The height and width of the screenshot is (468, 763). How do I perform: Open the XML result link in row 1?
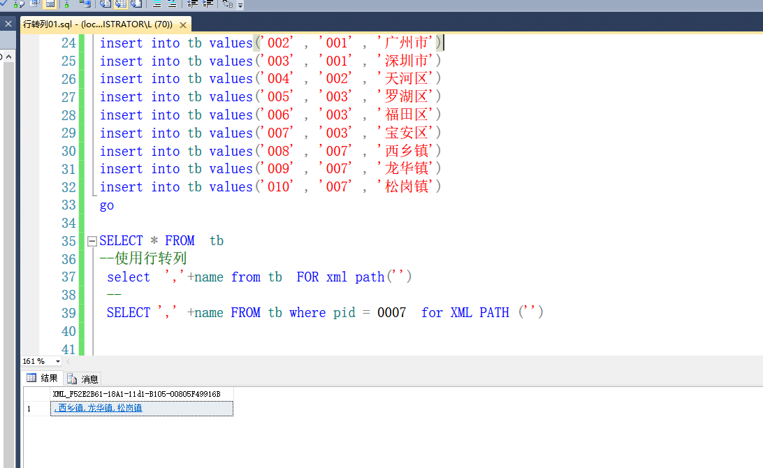[99, 408]
